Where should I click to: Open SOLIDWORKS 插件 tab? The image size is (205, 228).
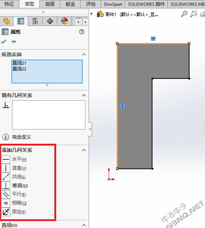pyautogui.click(x=146, y=4)
